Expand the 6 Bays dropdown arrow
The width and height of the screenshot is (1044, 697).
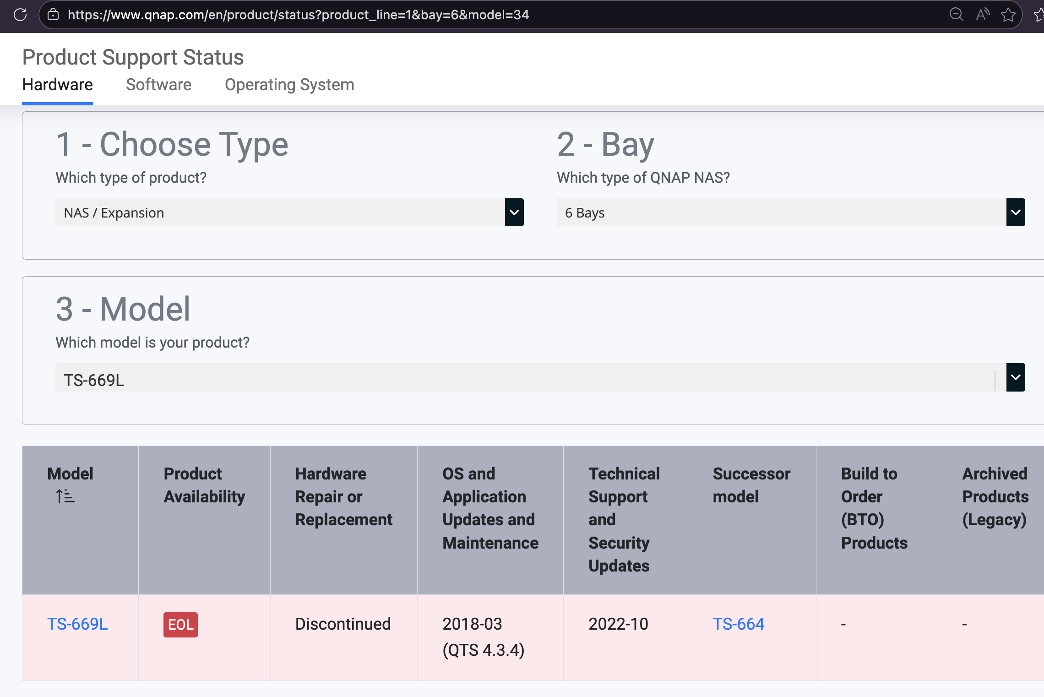pyautogui.click(x=1015, y=212)
